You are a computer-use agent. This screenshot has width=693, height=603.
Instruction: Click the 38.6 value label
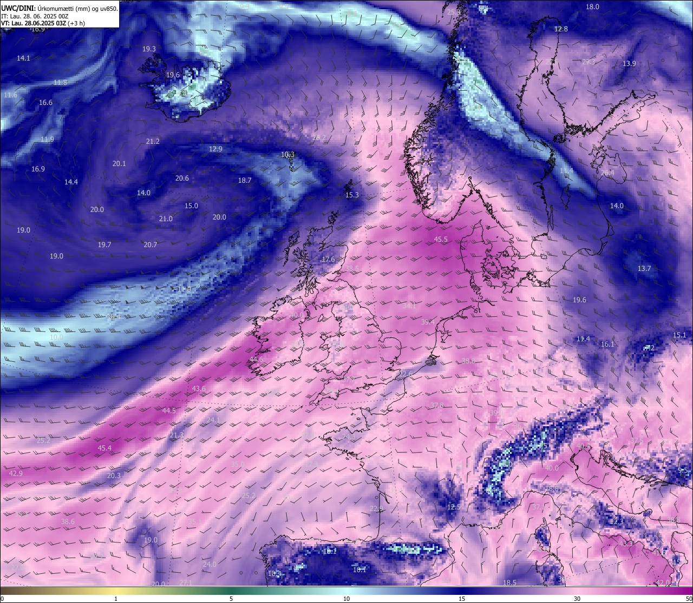click(x=68, y=521)
